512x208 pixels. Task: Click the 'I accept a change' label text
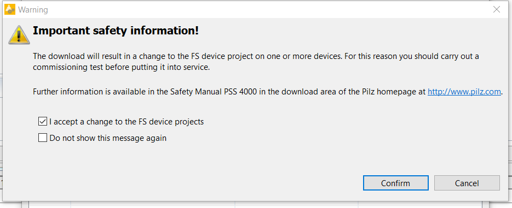coord(126,122)
